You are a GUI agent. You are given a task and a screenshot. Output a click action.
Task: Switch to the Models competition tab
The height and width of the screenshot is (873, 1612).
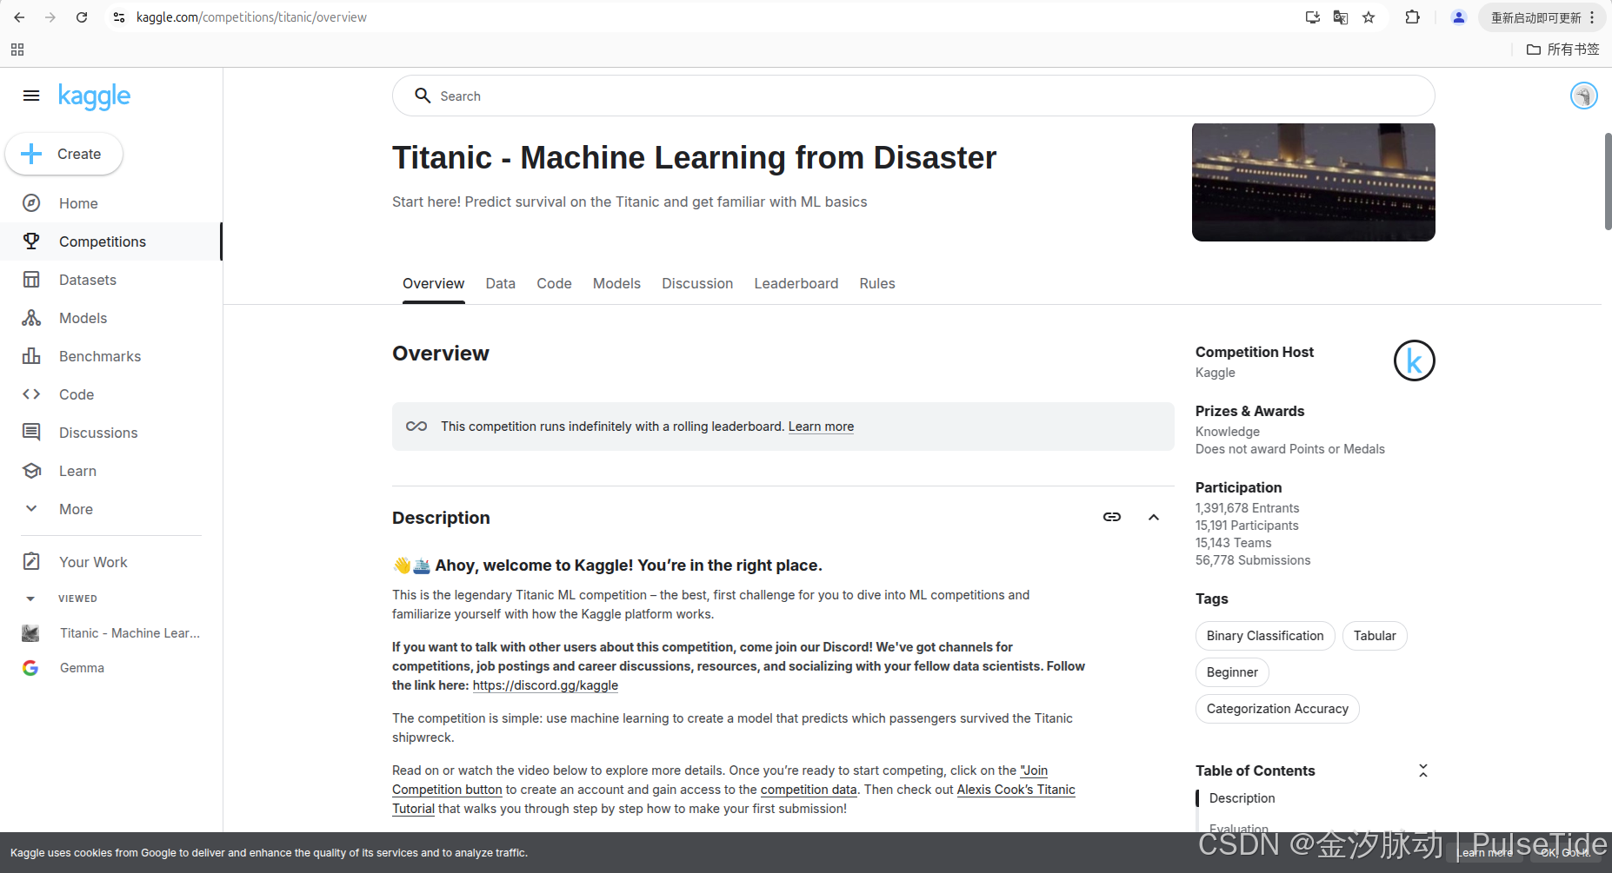616,283
